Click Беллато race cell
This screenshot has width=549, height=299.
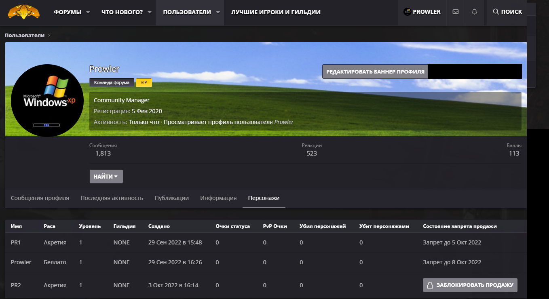(x=55, y=262)
